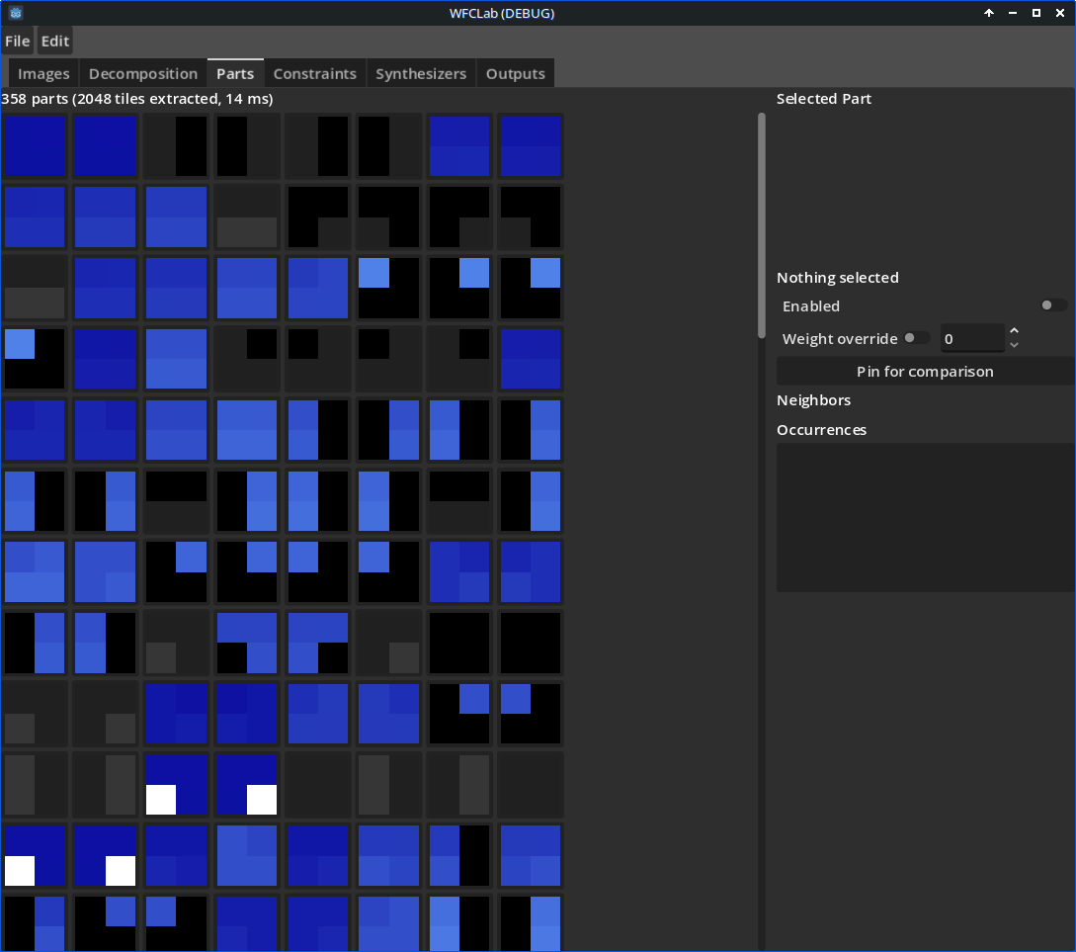Image resolution: width=1076 pixels, height=952 pixels.
Task: Select the light blue gradient tile in fifth row, fourth column
Action: (247, 430)
